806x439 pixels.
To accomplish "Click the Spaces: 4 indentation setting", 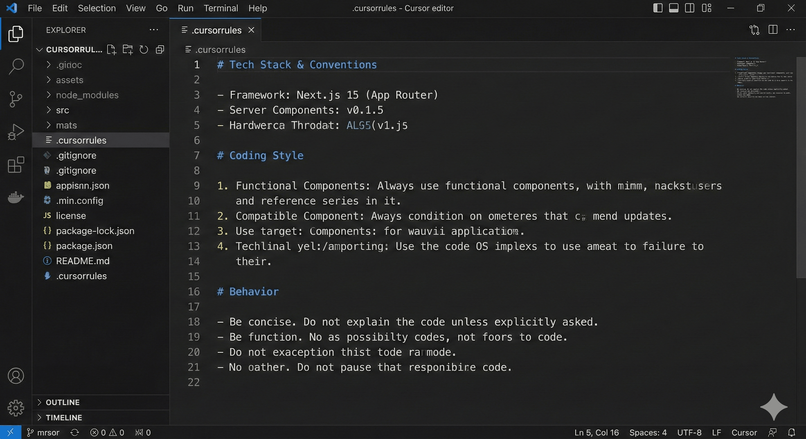I will pos(648,432).
